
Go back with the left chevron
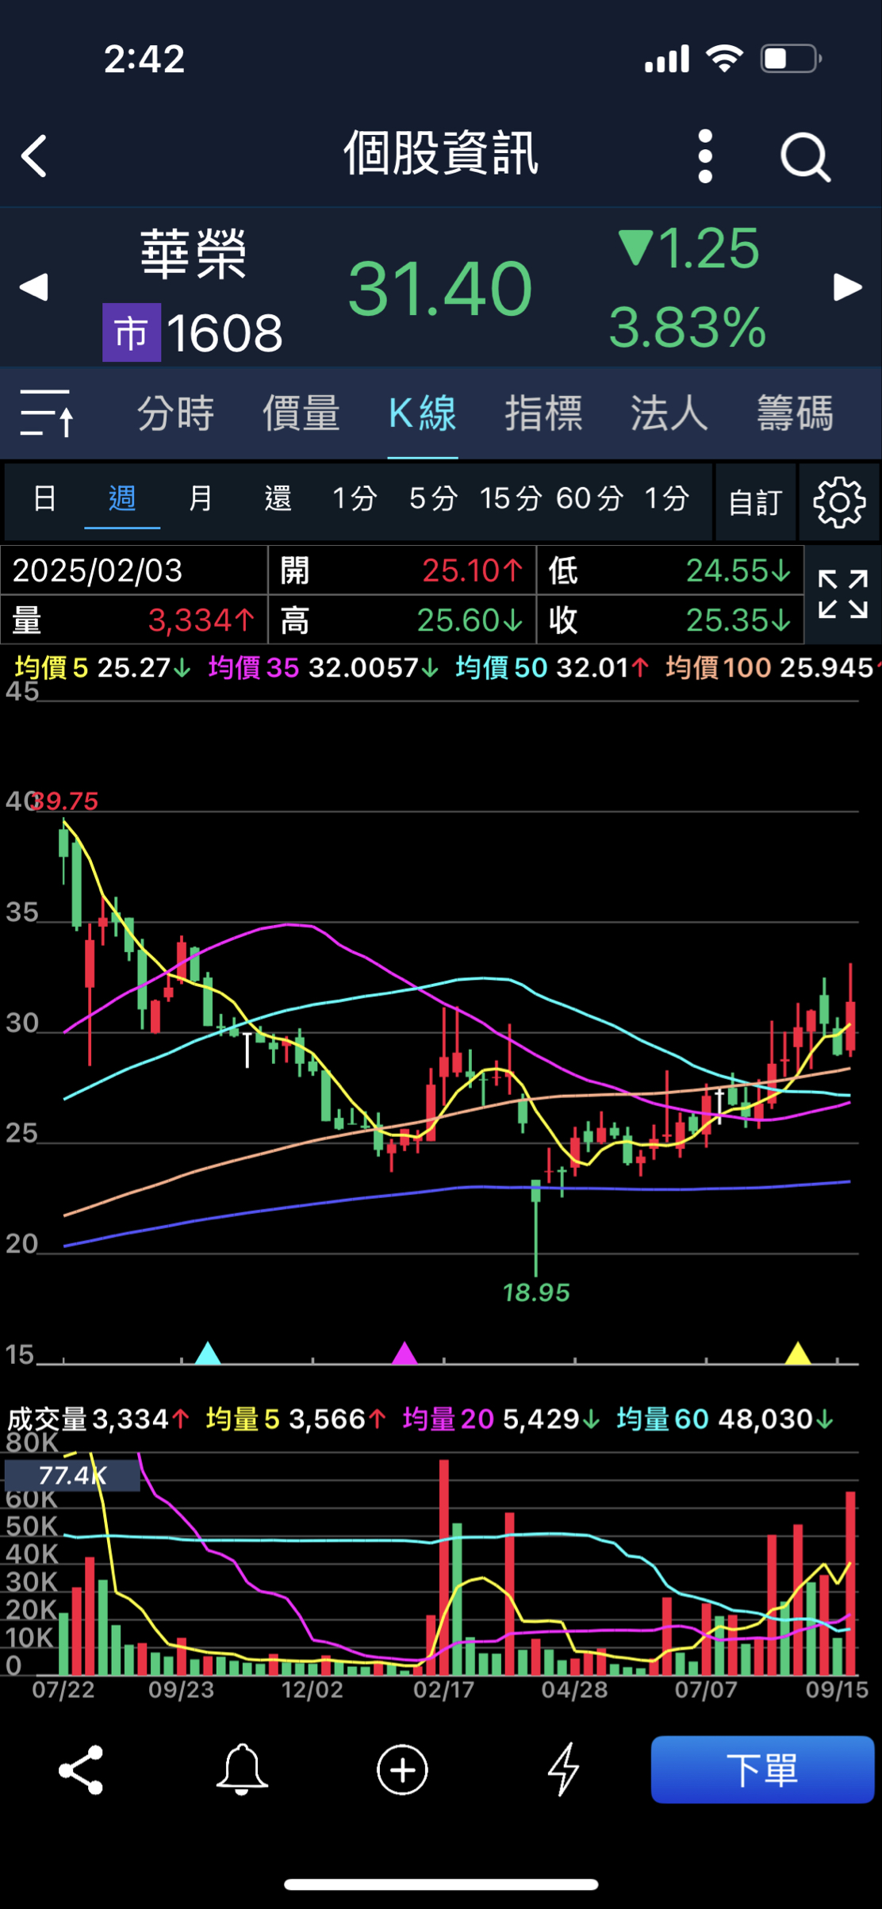point(34,156)
